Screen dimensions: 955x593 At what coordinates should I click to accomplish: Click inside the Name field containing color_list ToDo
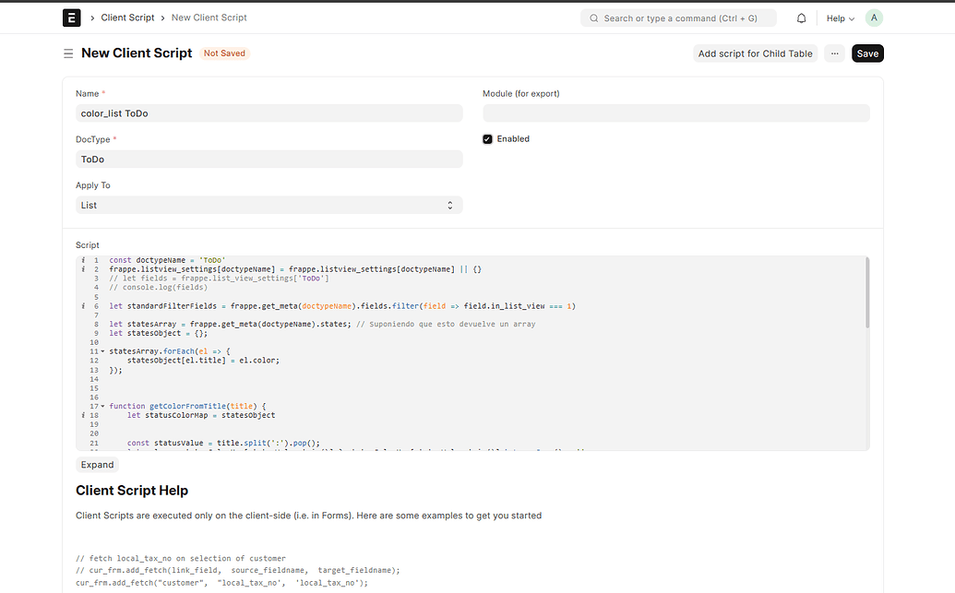point(268,113)
